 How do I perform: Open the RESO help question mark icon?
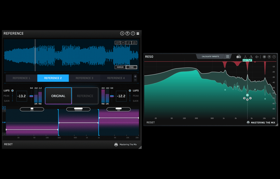[274, 57]
